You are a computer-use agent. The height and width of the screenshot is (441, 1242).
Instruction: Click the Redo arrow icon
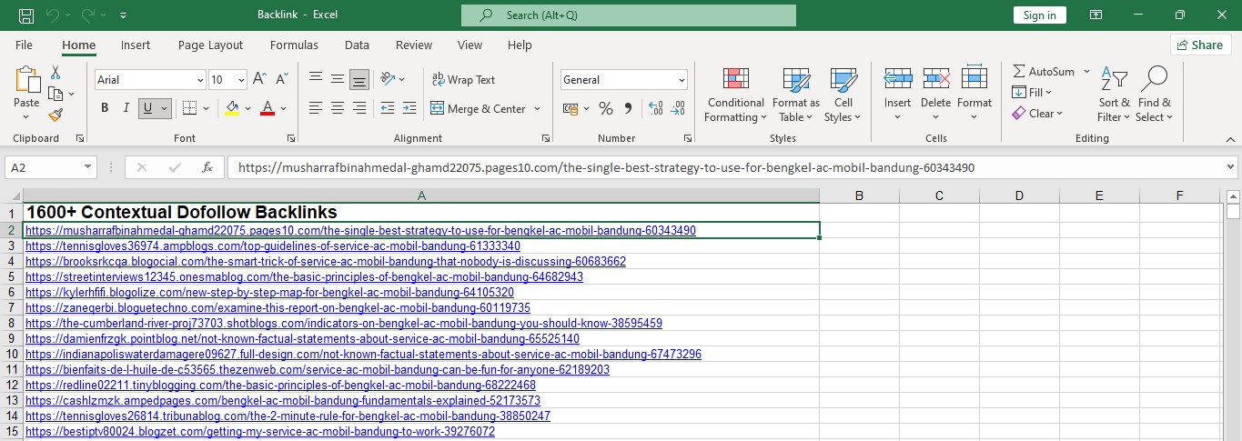tap(89, 15)
